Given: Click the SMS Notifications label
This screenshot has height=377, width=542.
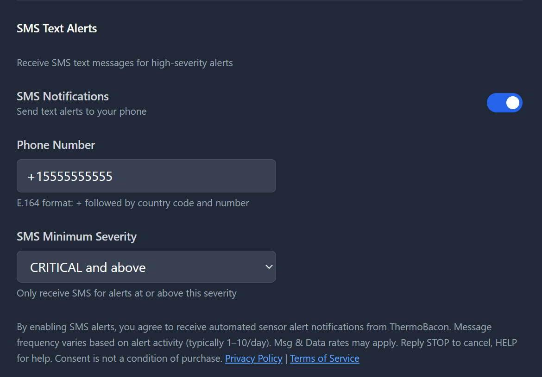Looking at the screenshot, I should point(63,96).
